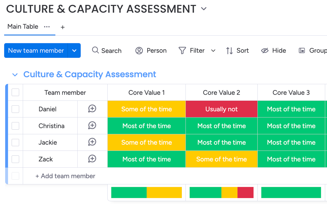Expand Filter options chevron

point(213,50)
